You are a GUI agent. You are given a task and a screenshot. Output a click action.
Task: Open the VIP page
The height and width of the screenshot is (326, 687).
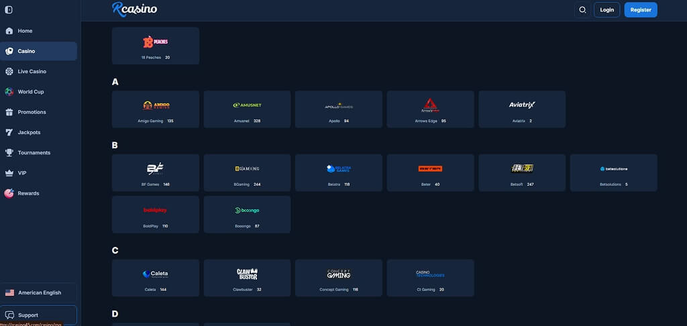(x=38, y=173)
